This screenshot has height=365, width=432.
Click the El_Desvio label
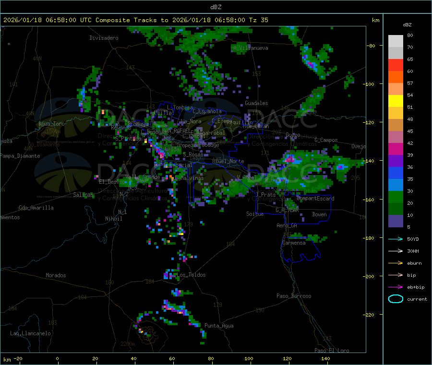[x=112, y=182]
